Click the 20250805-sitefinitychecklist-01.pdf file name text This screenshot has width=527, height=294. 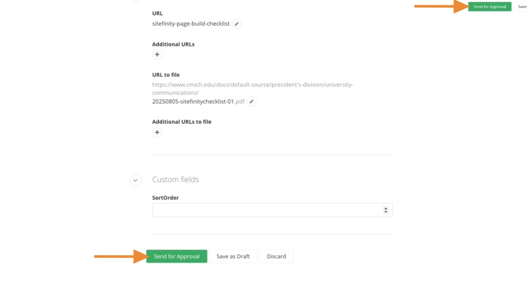[x=198, y=102]
